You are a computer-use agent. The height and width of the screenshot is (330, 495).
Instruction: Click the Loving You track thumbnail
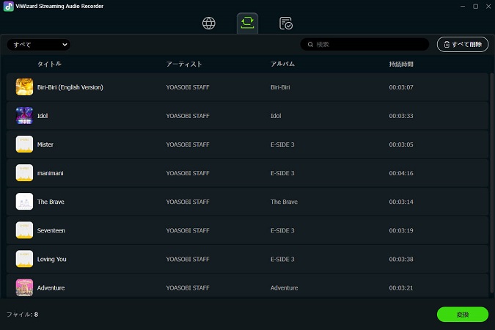[x=24, y=259]
